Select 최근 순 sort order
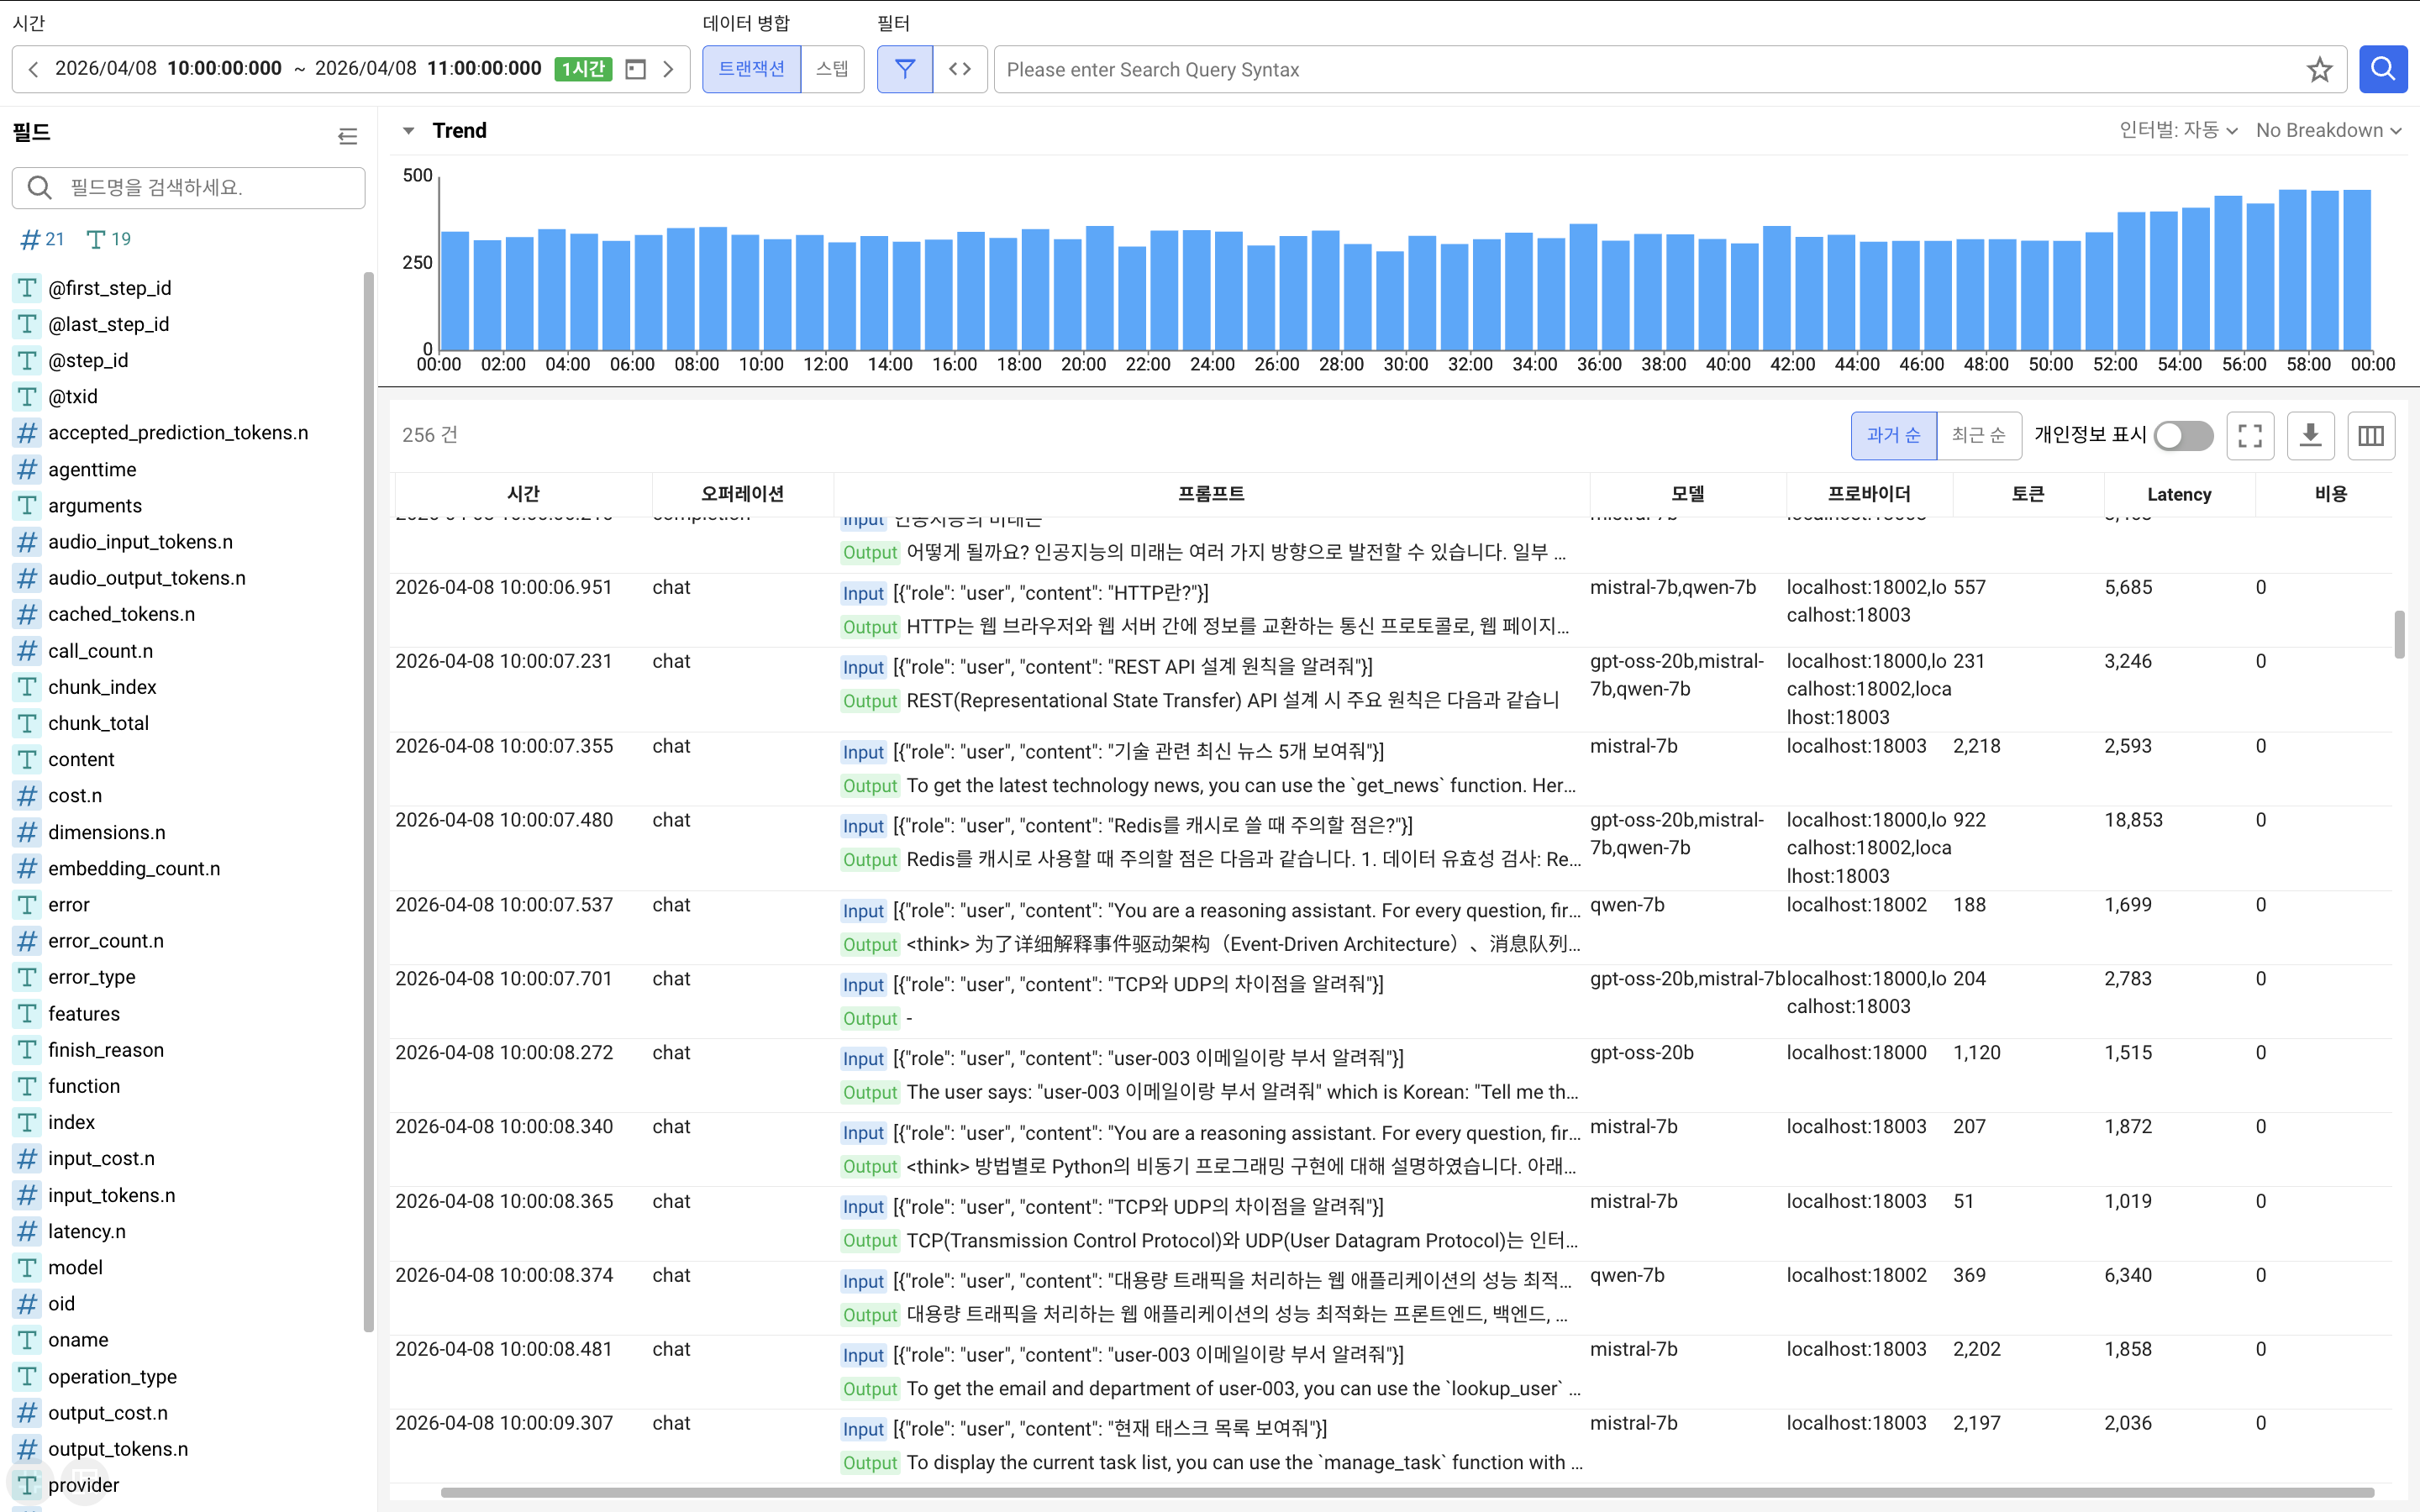This screenshot has height=1512, width=2420. pyautogui.click(x=1979, y=435)
